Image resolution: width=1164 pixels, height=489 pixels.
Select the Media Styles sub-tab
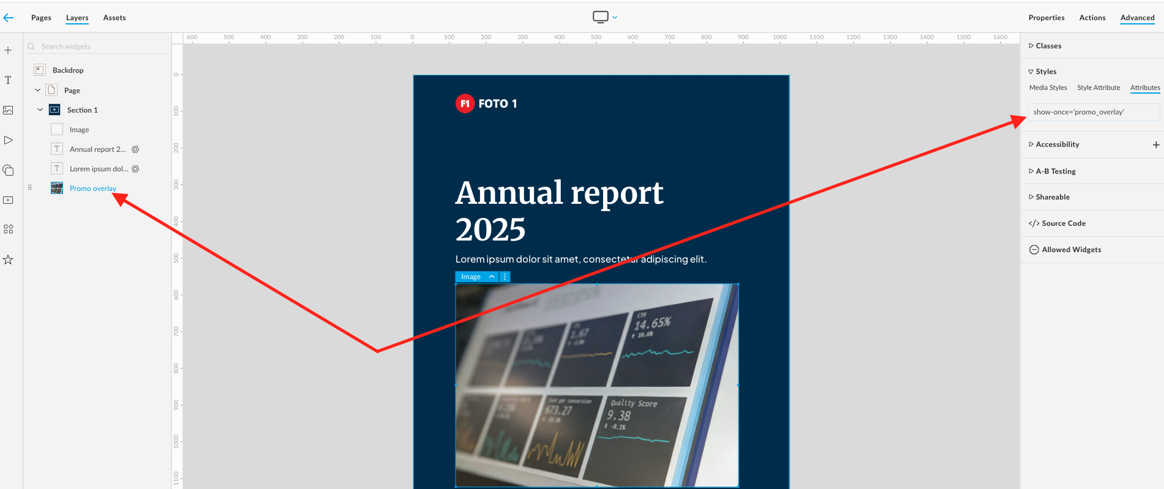click(1048, 88)
